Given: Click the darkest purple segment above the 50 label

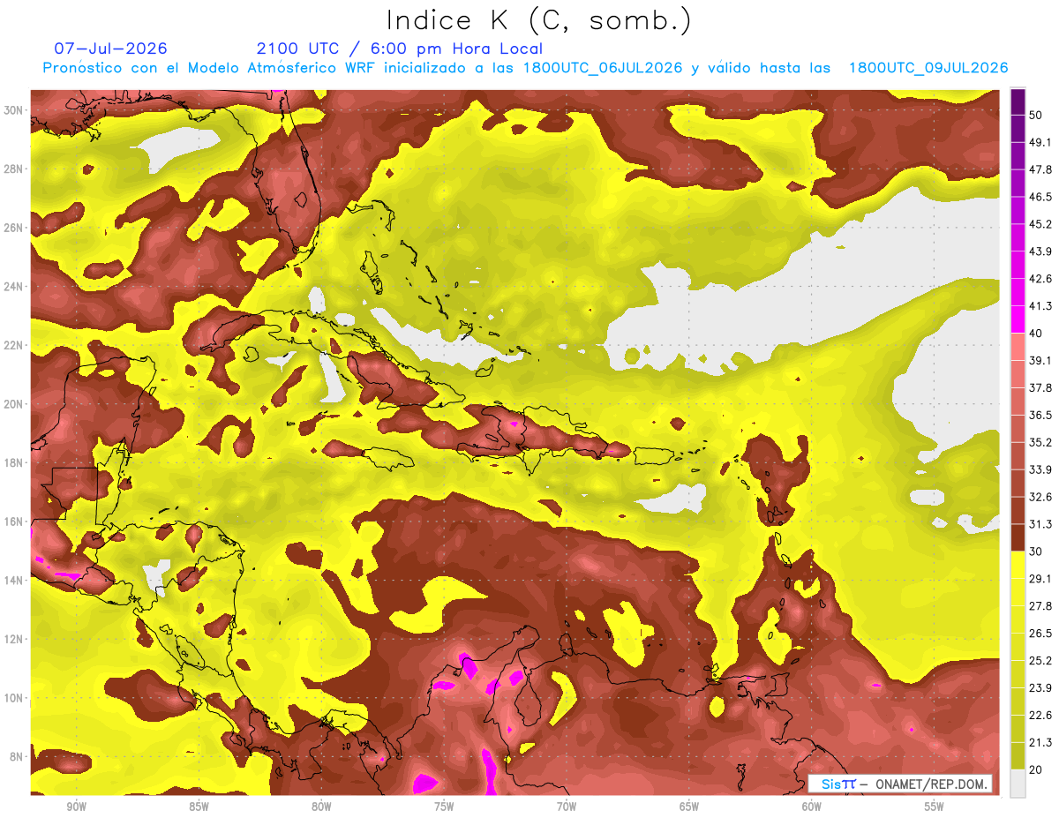Looking at the screenshot, I should coord(1018,101).
